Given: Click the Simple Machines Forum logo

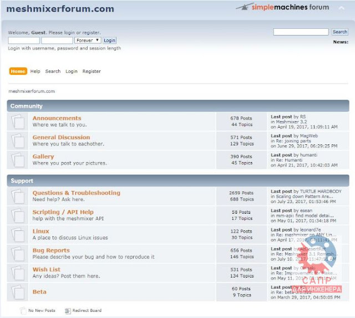Looking at the screenshot, I should pos(282,7).
